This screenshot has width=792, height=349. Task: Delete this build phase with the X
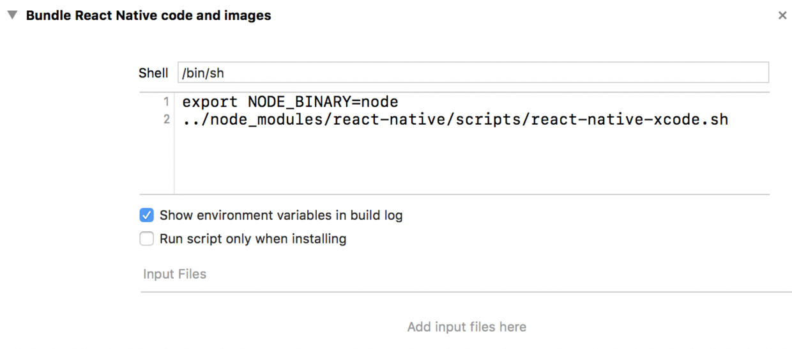click(x=782, y=15)
